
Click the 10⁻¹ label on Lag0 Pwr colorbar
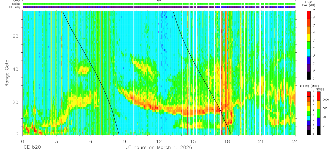[x=314, y=78]
